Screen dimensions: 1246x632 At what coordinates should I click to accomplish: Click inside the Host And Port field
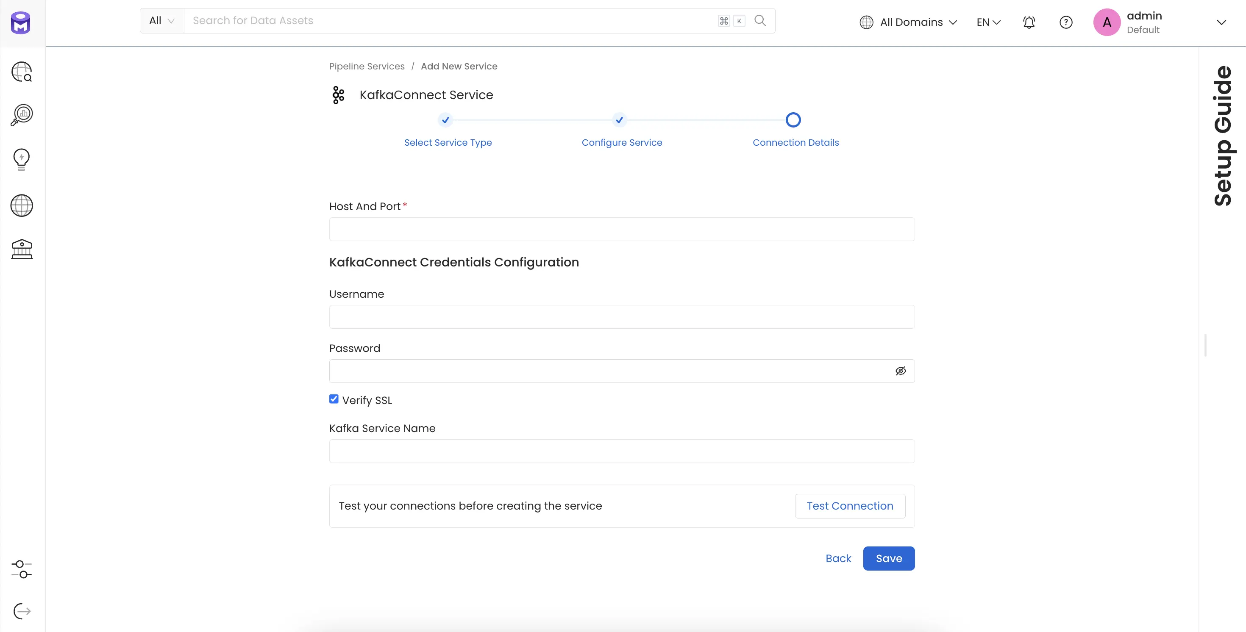tap(621, 229)
